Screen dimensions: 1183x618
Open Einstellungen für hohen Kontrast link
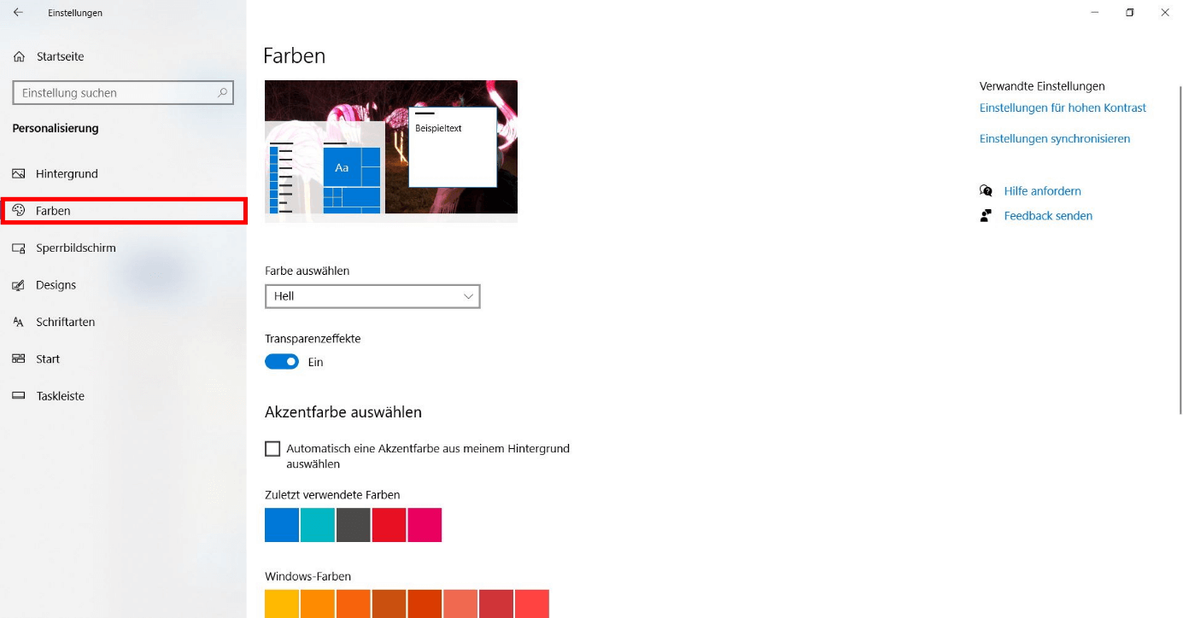click(x=1063, y=108)
